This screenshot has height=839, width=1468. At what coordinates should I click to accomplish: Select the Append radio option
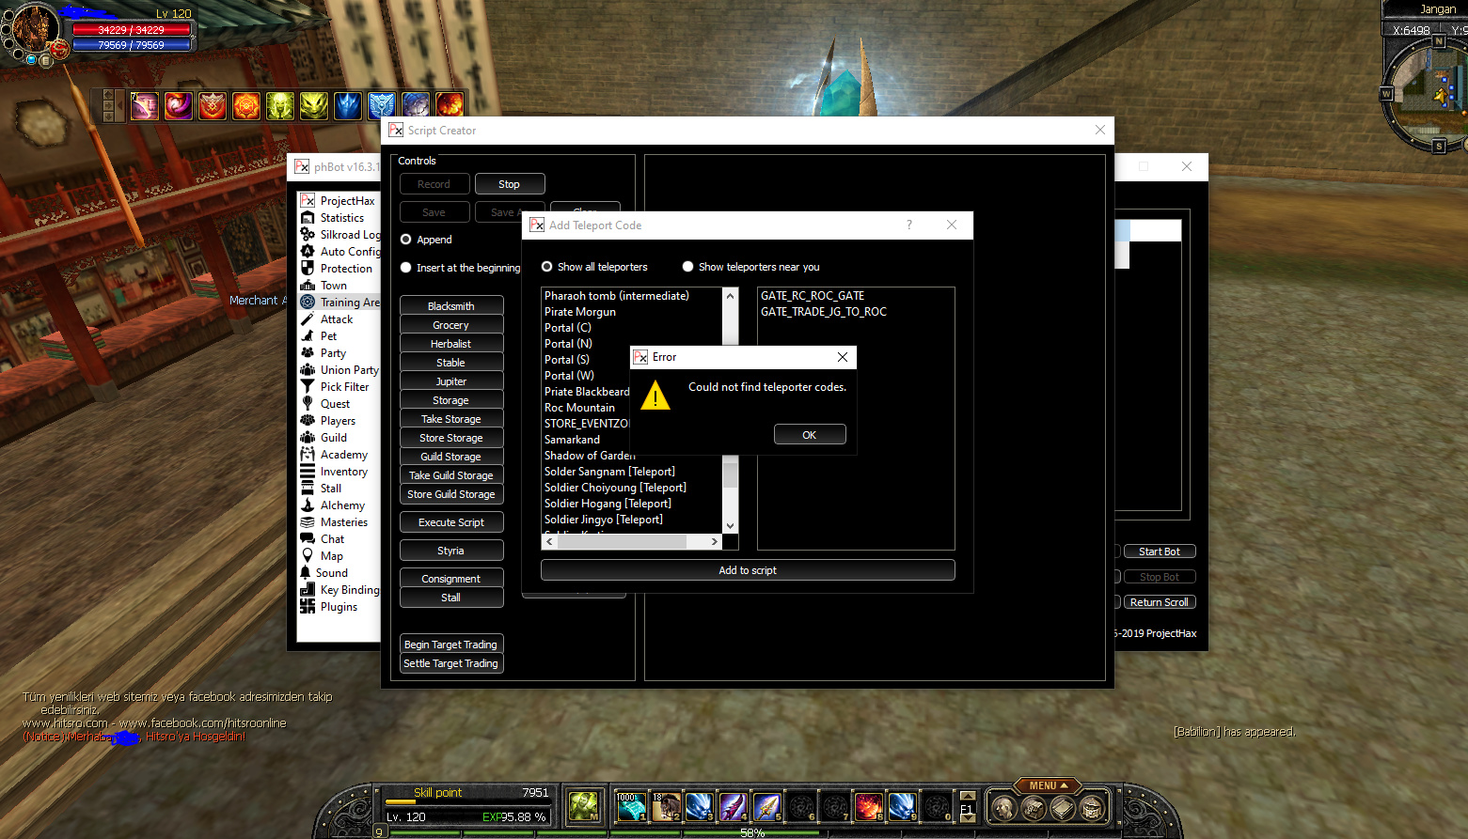coord(405,240)
